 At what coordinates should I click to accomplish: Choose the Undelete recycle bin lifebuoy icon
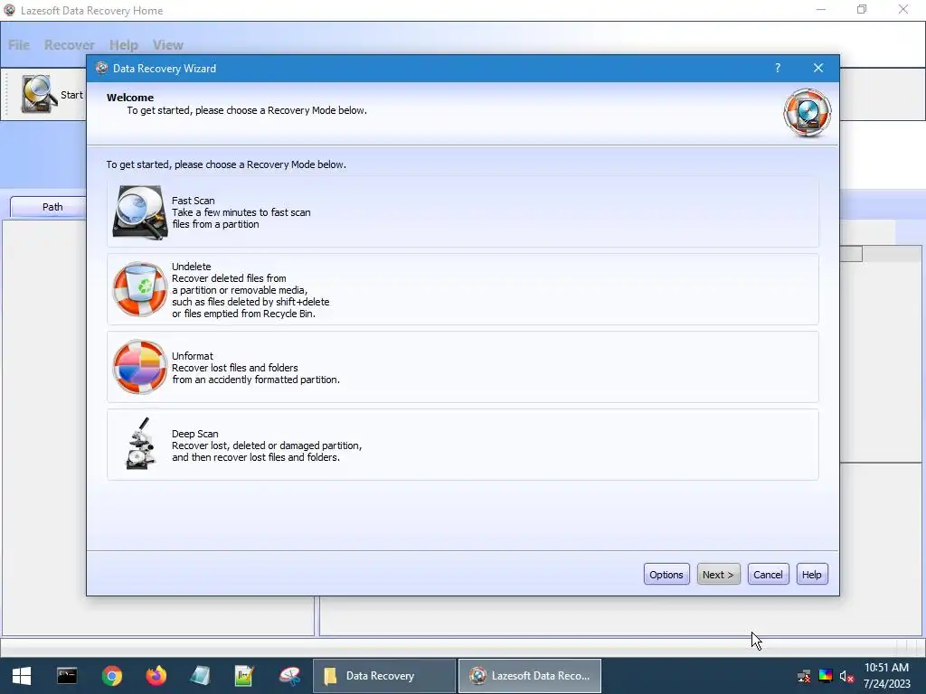(140, 289)
